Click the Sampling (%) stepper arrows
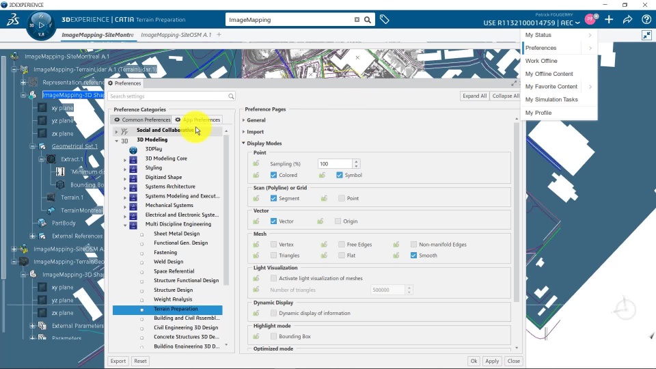 356,163
